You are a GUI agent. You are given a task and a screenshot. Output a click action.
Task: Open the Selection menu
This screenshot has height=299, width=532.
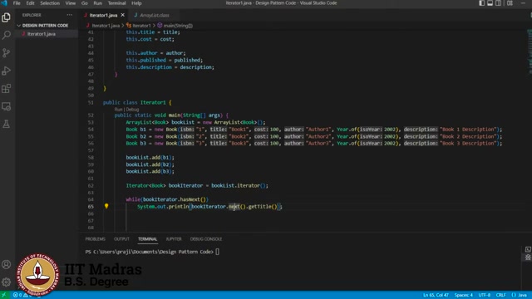(50, 3)
